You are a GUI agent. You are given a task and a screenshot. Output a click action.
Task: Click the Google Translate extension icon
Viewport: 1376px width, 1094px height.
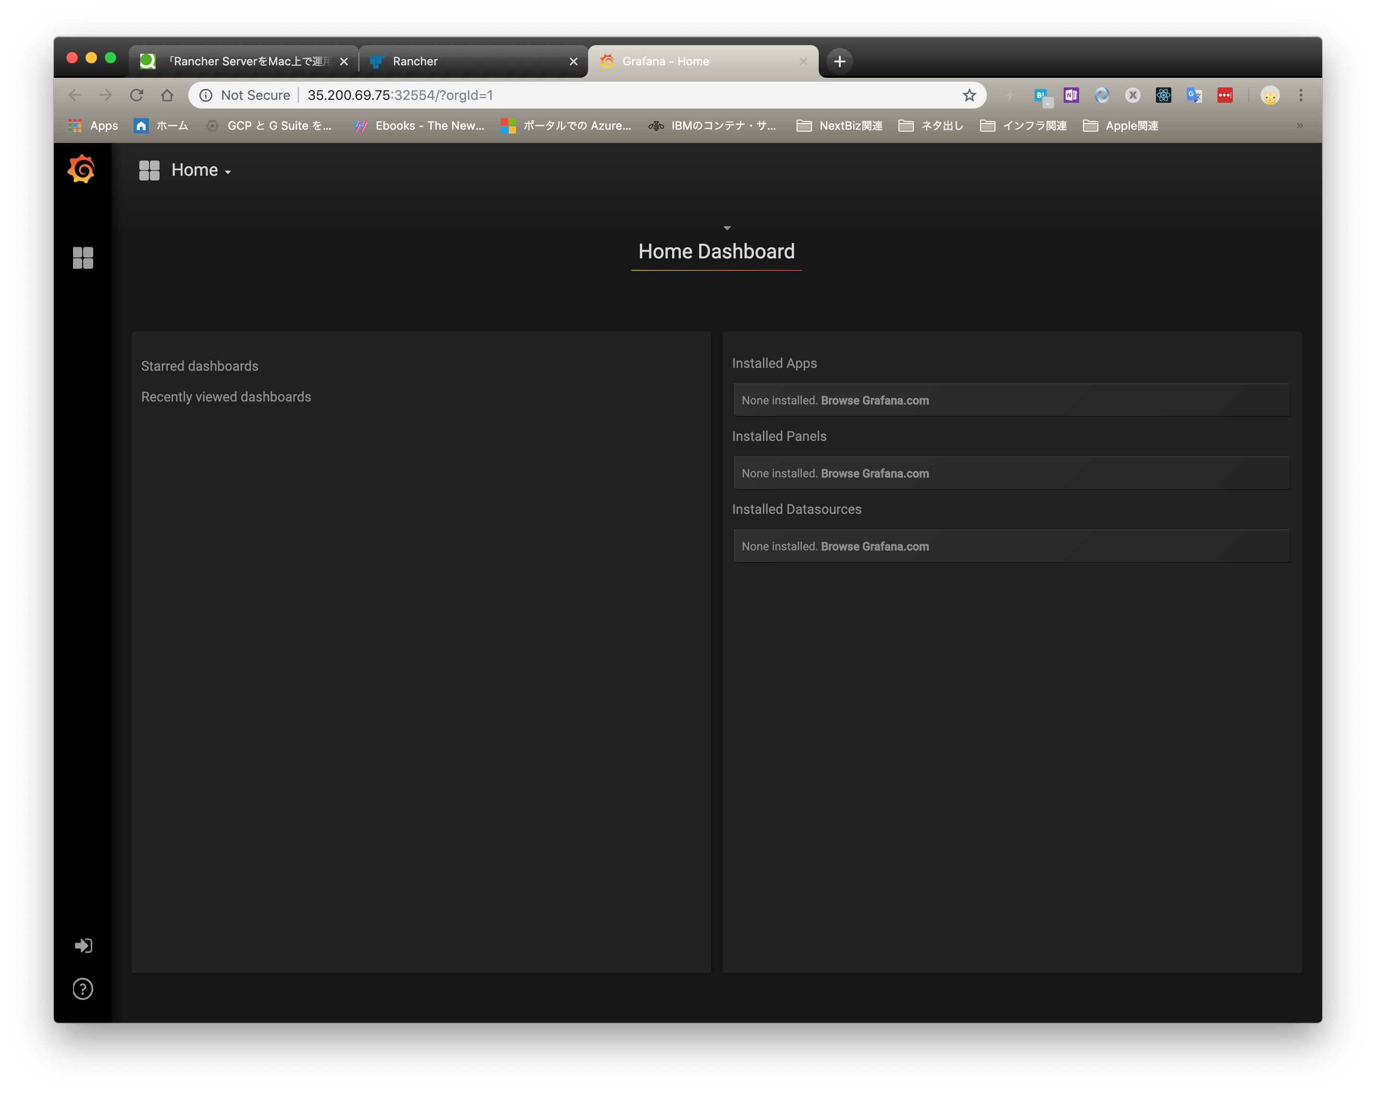1193,95
